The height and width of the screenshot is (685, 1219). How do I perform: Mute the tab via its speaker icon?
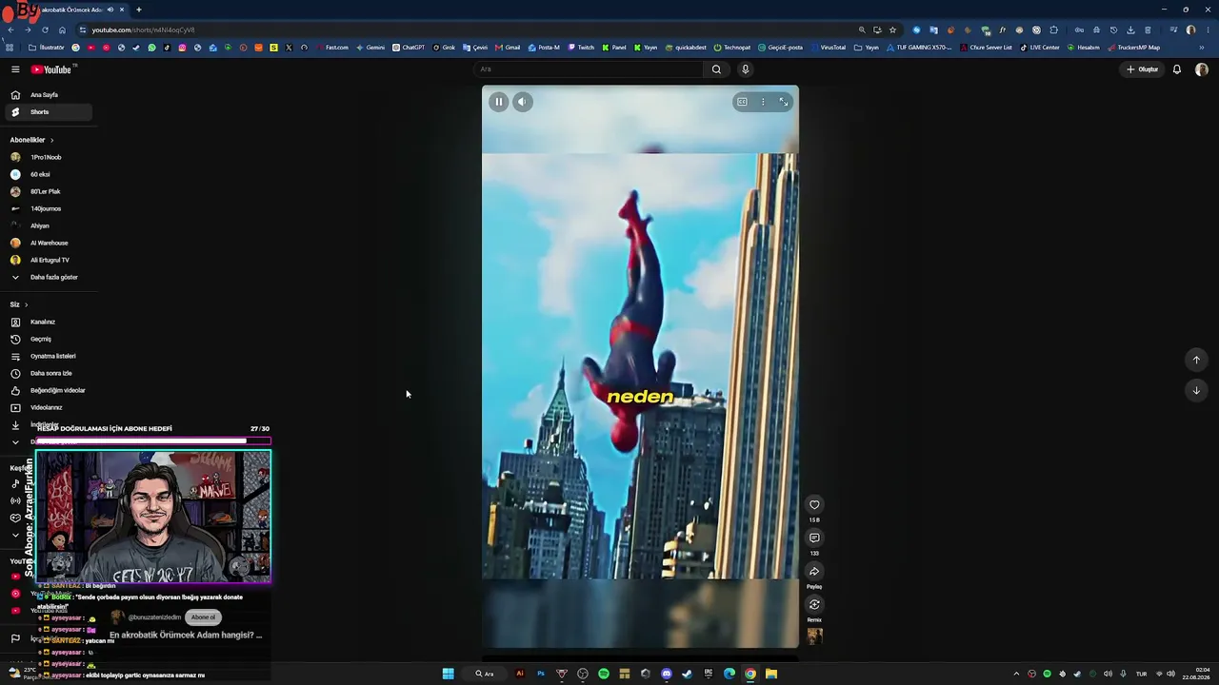[110, 10]
